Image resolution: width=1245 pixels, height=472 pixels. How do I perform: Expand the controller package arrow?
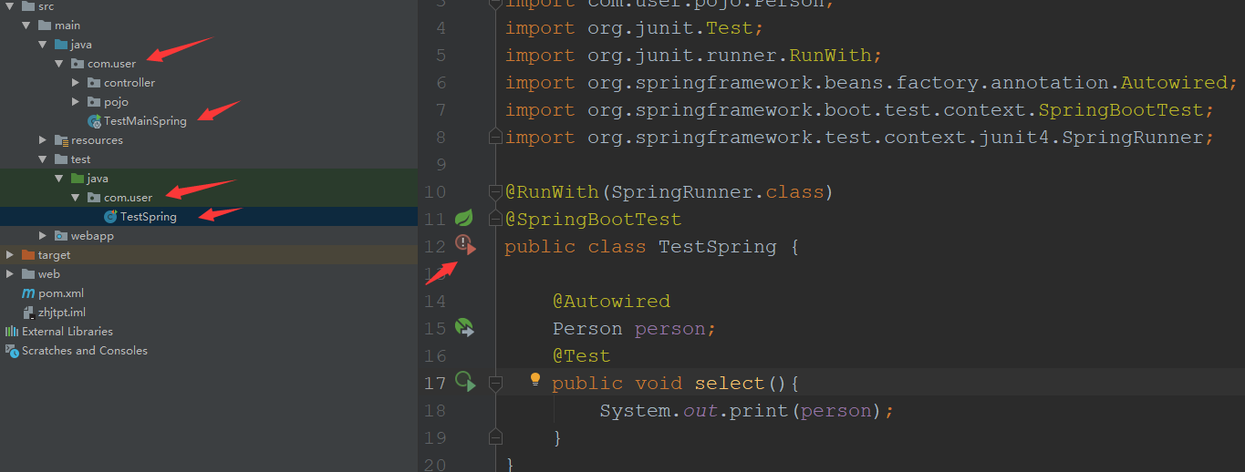pyautogui.click(x=76, y=83)
